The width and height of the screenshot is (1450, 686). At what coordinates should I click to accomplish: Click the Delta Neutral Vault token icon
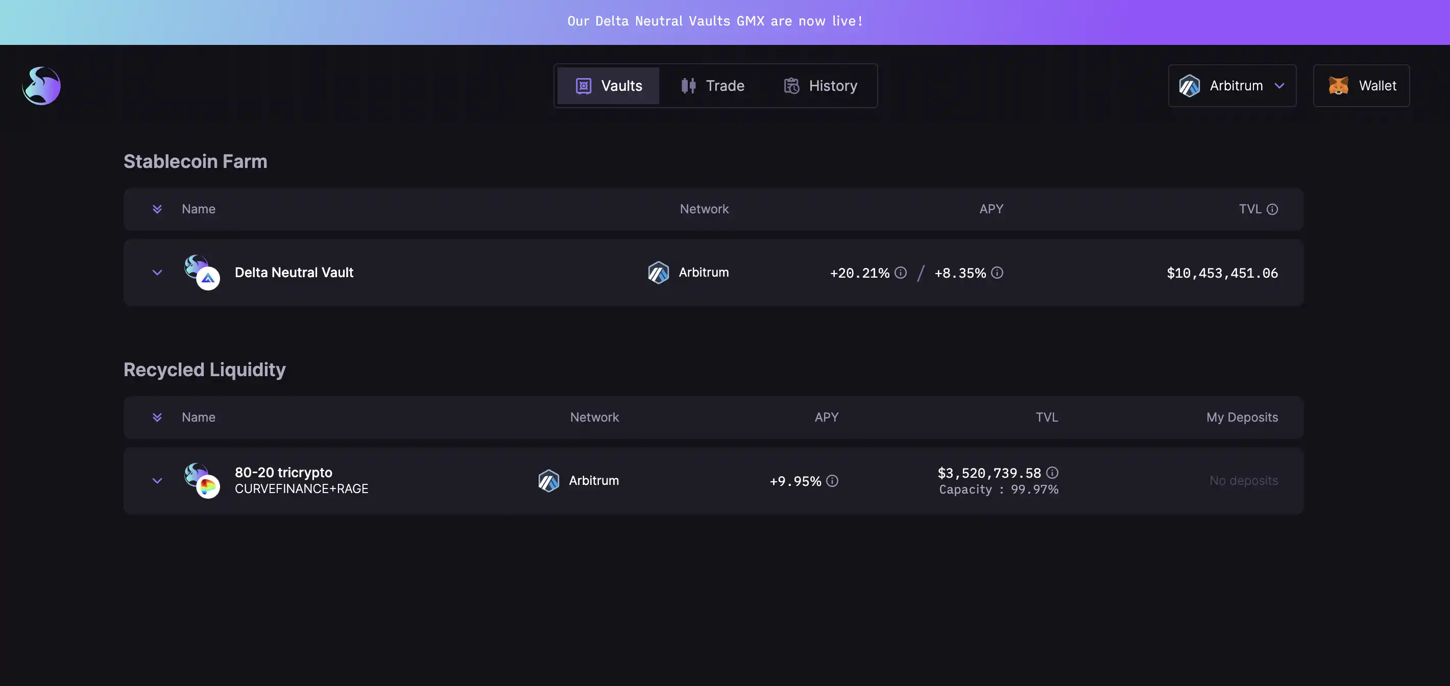pos(202,273)
